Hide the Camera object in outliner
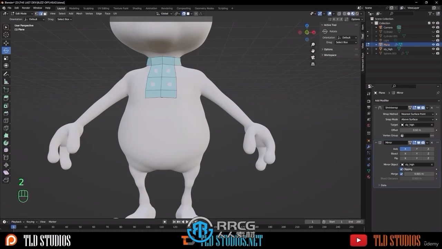This screenshot has width=442, height=249. [433, 27]
